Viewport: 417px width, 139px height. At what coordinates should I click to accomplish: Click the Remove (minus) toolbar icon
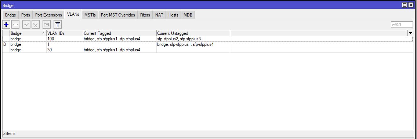[x=15, y=25]
